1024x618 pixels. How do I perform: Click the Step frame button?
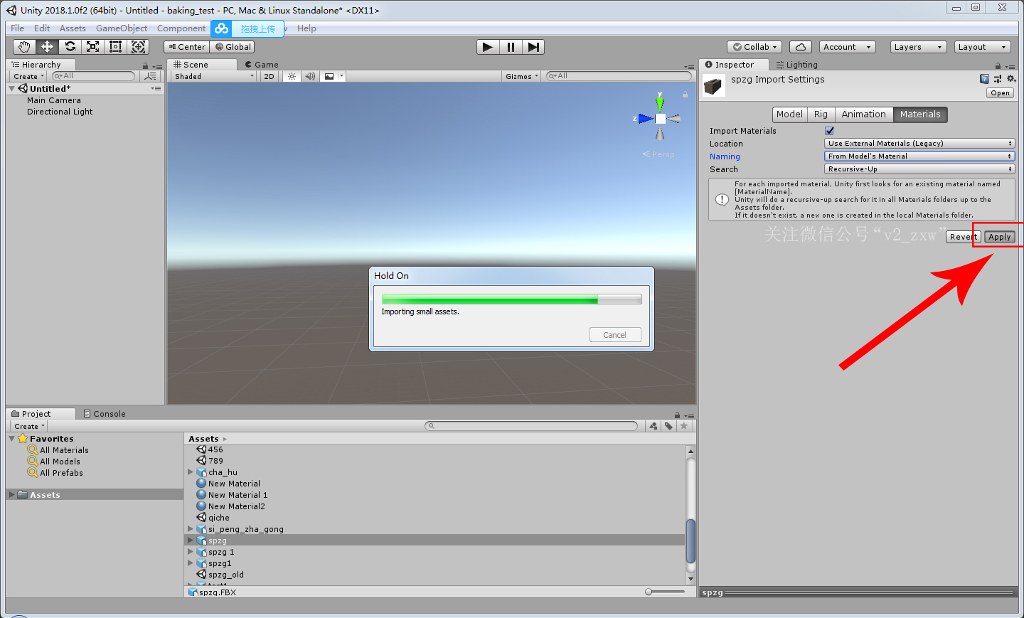[x=533, y=47]
